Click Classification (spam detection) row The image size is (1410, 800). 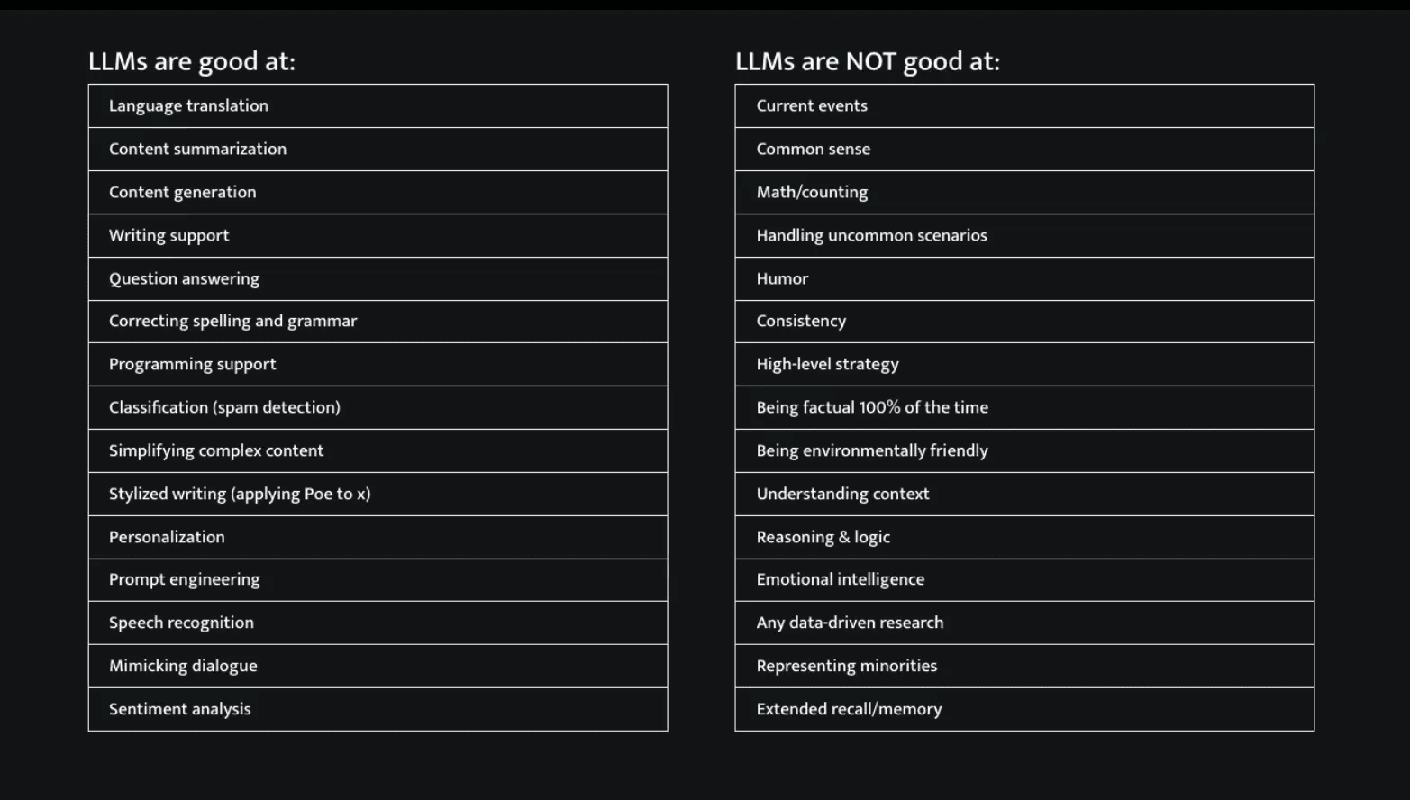[225, 407]
